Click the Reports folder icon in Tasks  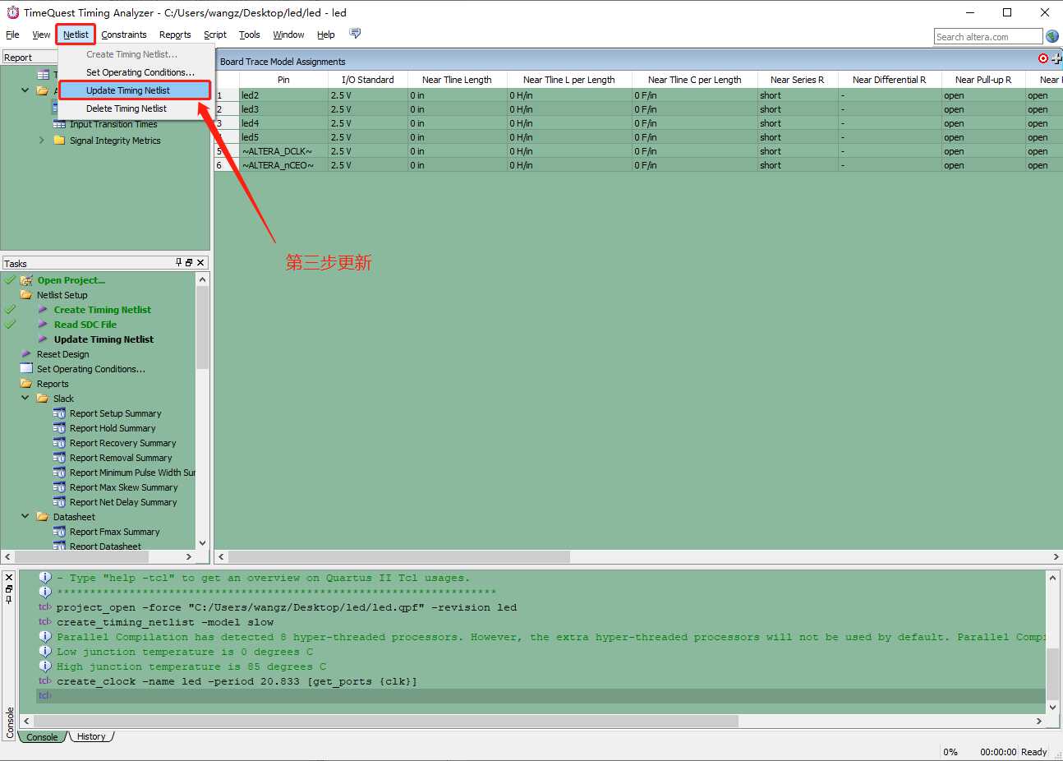point(26,384)
